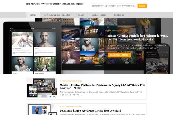Focus the free wp themes search field
173x115 pixels.
114,6
